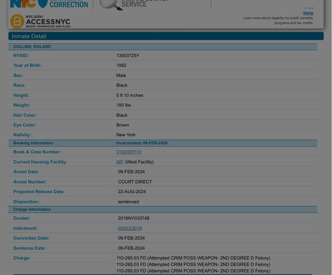Screen dimensions: 332x275
Task: Click the inmate name COLLINS, ROLAND
Action: tap(32, 47)
